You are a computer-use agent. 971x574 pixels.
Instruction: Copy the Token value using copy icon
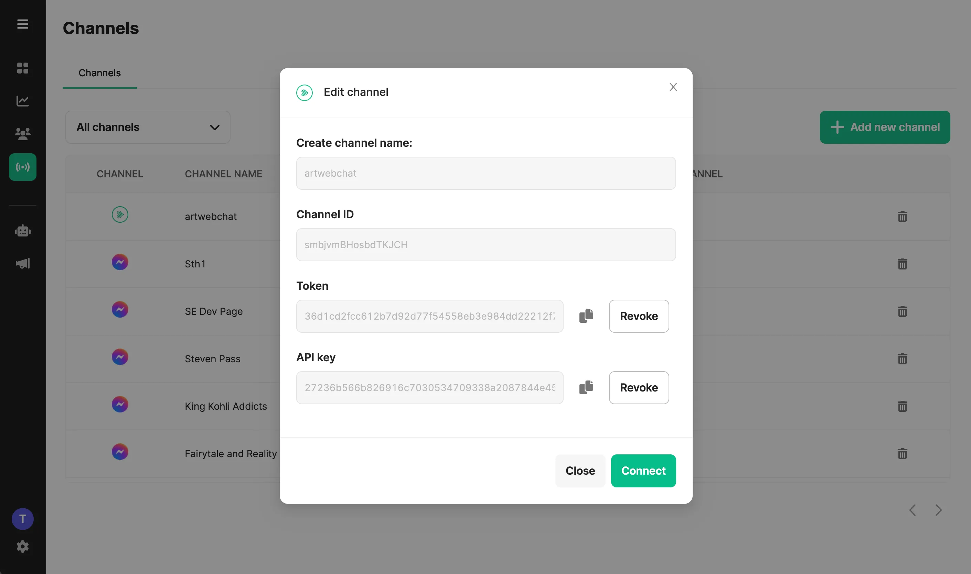point(586,316)
